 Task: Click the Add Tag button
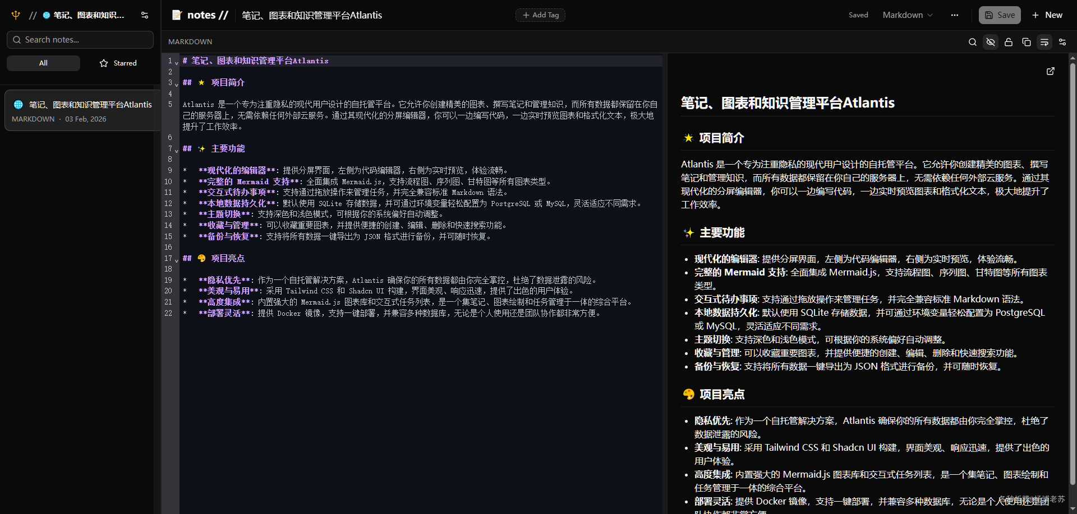click(x=540, y=15)
